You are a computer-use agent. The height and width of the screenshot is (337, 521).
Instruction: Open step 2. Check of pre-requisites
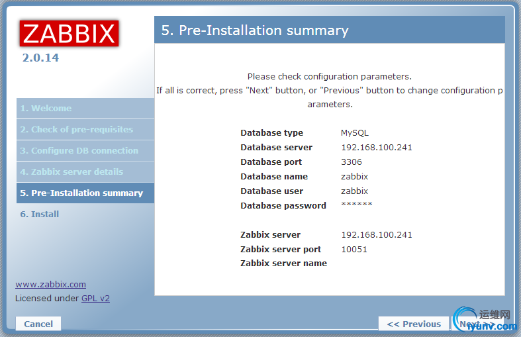click(x=85, y=130)
